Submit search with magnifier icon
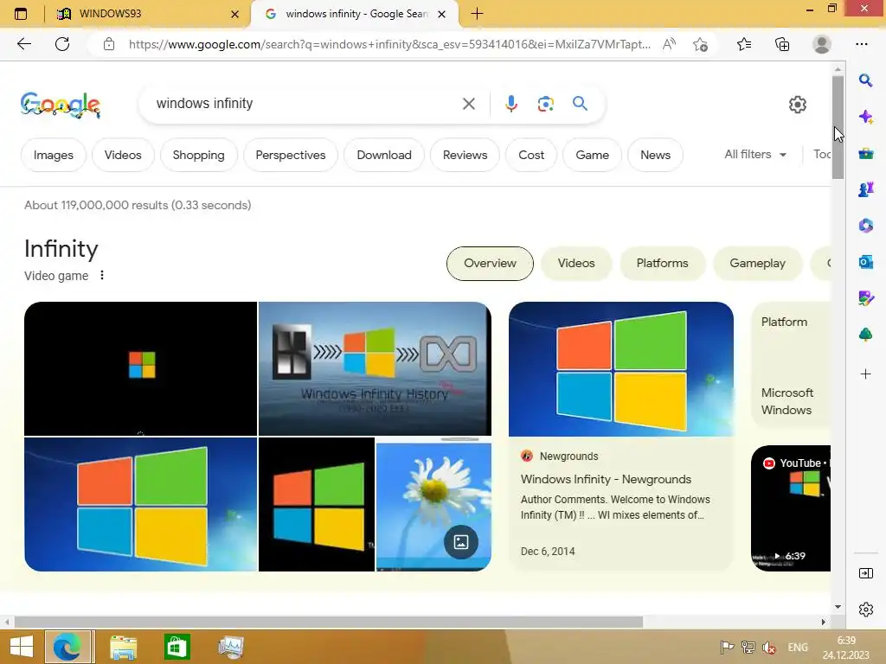The width and height of the screenshot is (886, 664). pos(580,104)
